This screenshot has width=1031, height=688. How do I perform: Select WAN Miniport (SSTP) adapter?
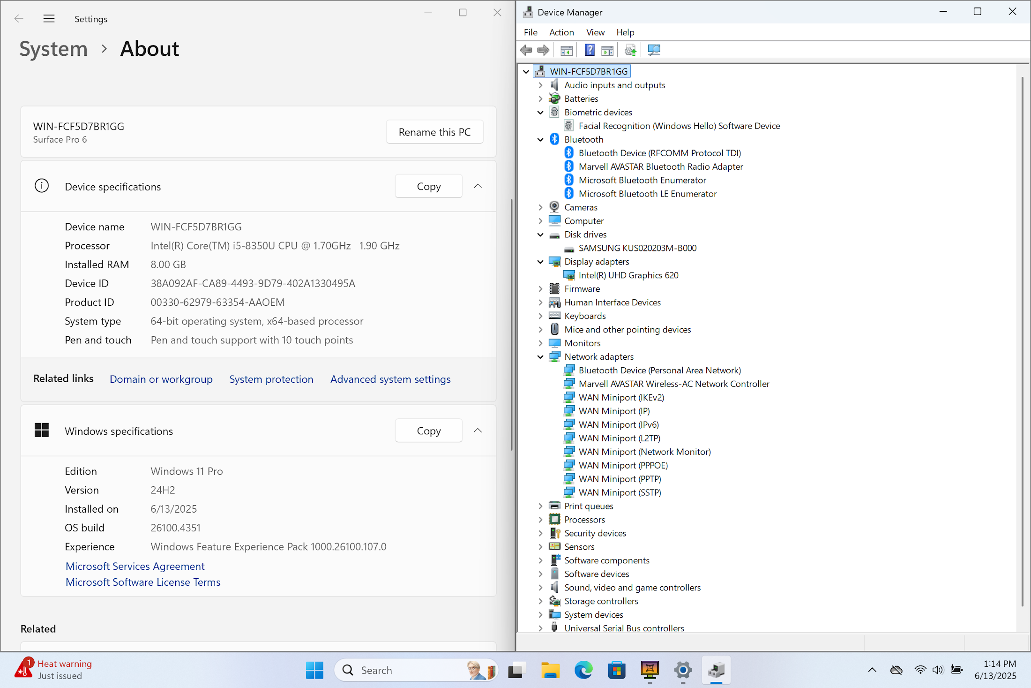(620, 492)
